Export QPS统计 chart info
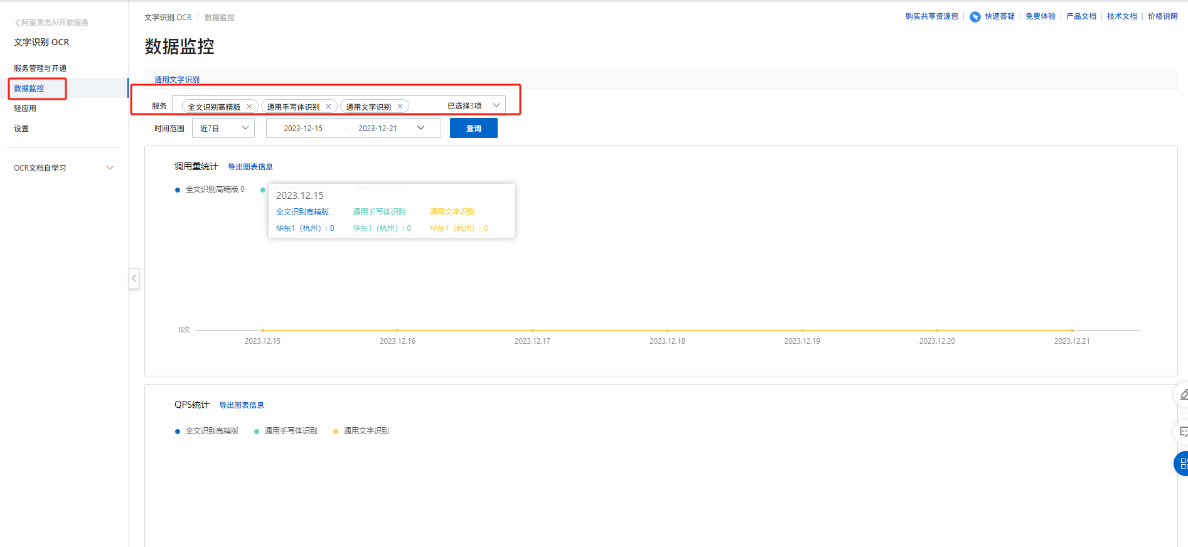 coord(242,405)
